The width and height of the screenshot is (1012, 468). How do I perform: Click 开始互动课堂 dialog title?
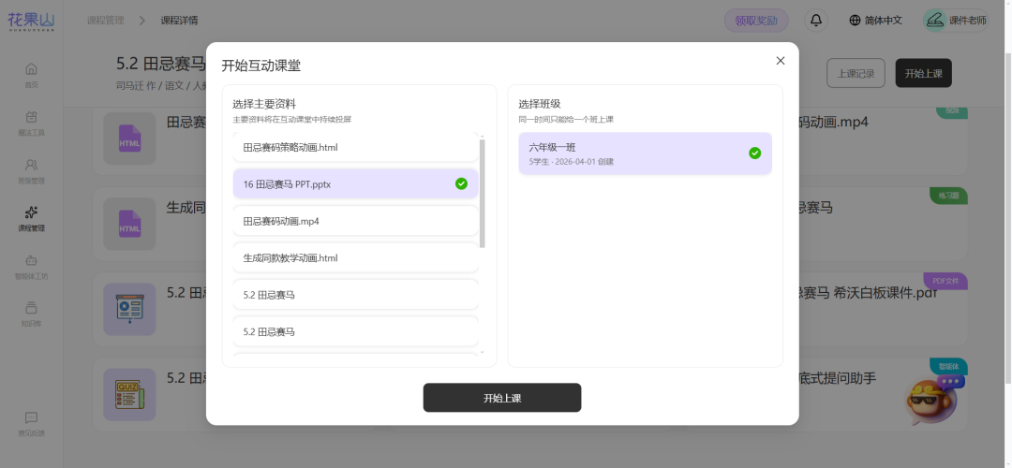pos(261,66)
